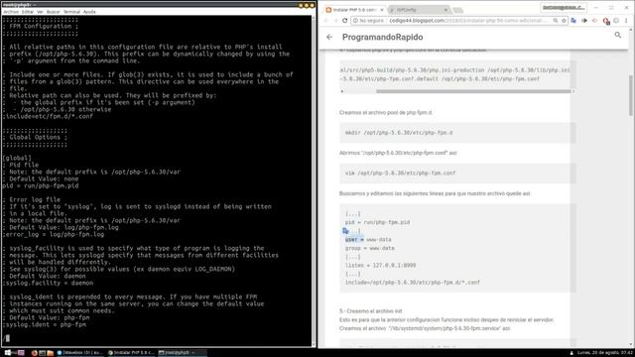Open the start menu icon in the taskbar
635x357 pixels.
click(8, 353)
